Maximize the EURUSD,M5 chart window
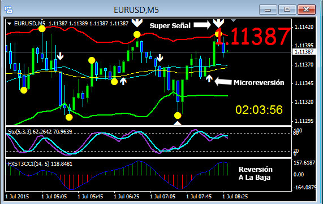Viewport: 323px width, 204px height. [x=287, y=10]
